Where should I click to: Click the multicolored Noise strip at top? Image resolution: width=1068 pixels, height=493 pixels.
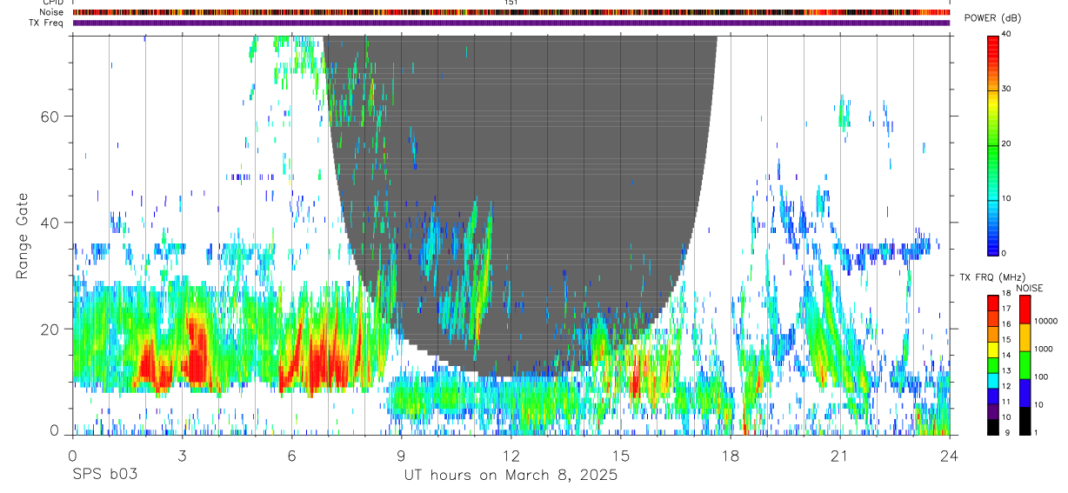click(x=511, y=12)
